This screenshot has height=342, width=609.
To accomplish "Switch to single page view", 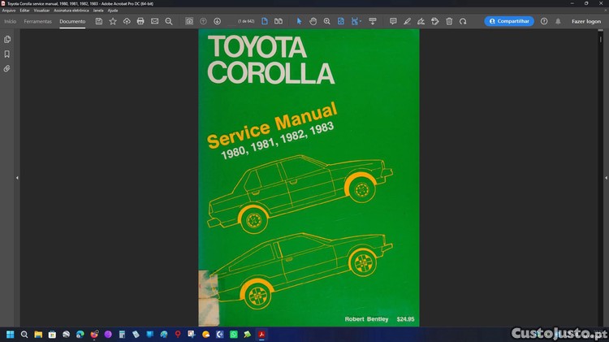I will tap(265, 21).
